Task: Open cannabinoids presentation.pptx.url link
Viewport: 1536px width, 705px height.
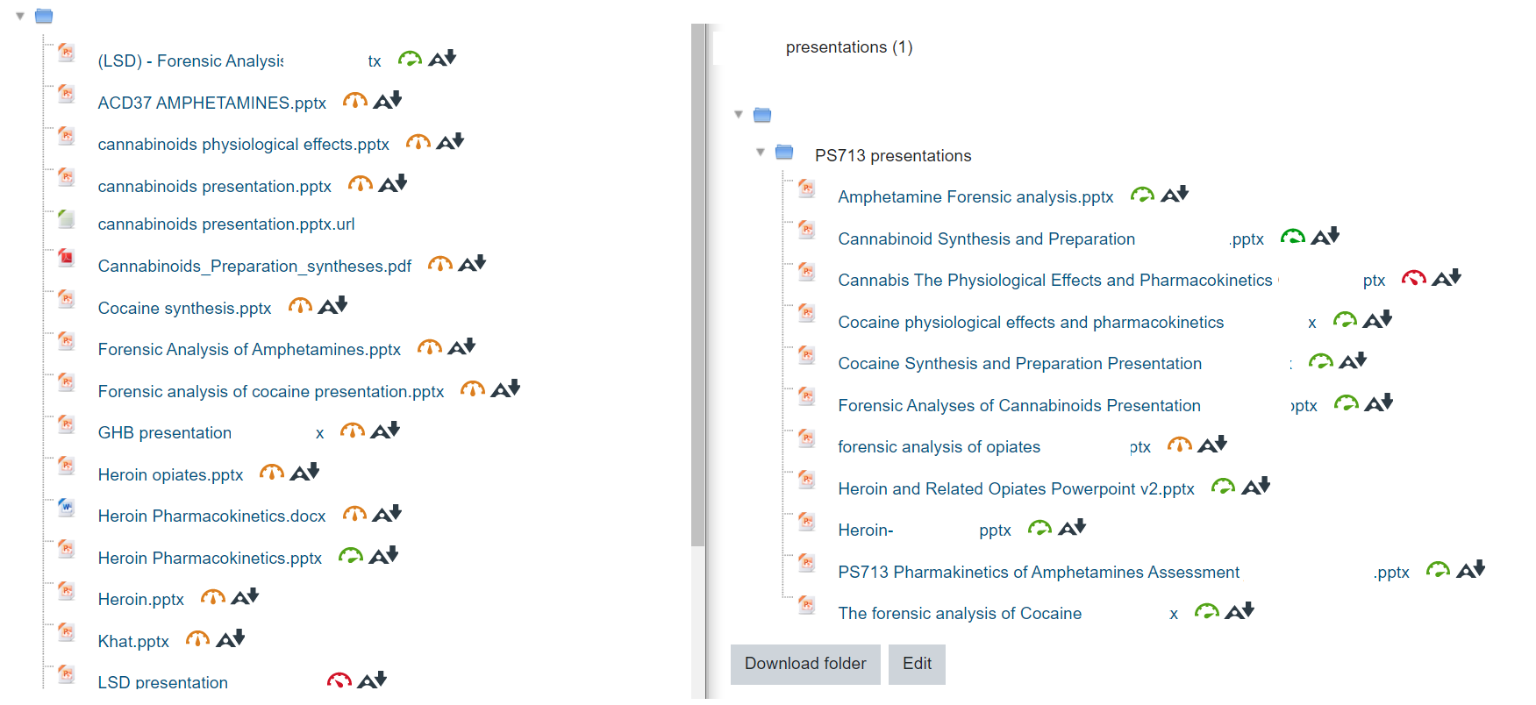Action: pos(226,224)
